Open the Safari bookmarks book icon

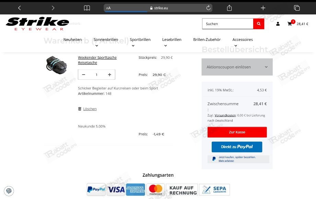(87, 8)
